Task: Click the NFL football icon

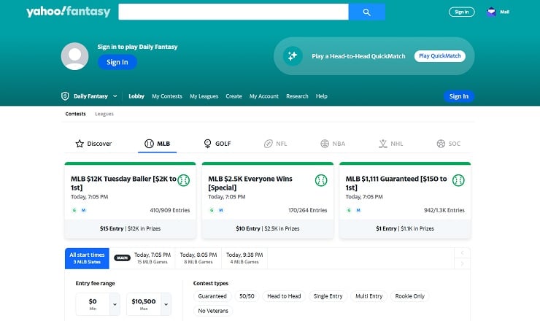Action: click(269, 144)
